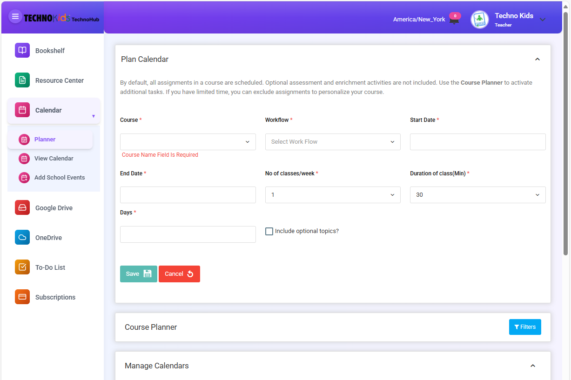The width and height of the screenshot is (571, 380).
Task: Open Filters in Course Planner
Action: coord(525,327)
